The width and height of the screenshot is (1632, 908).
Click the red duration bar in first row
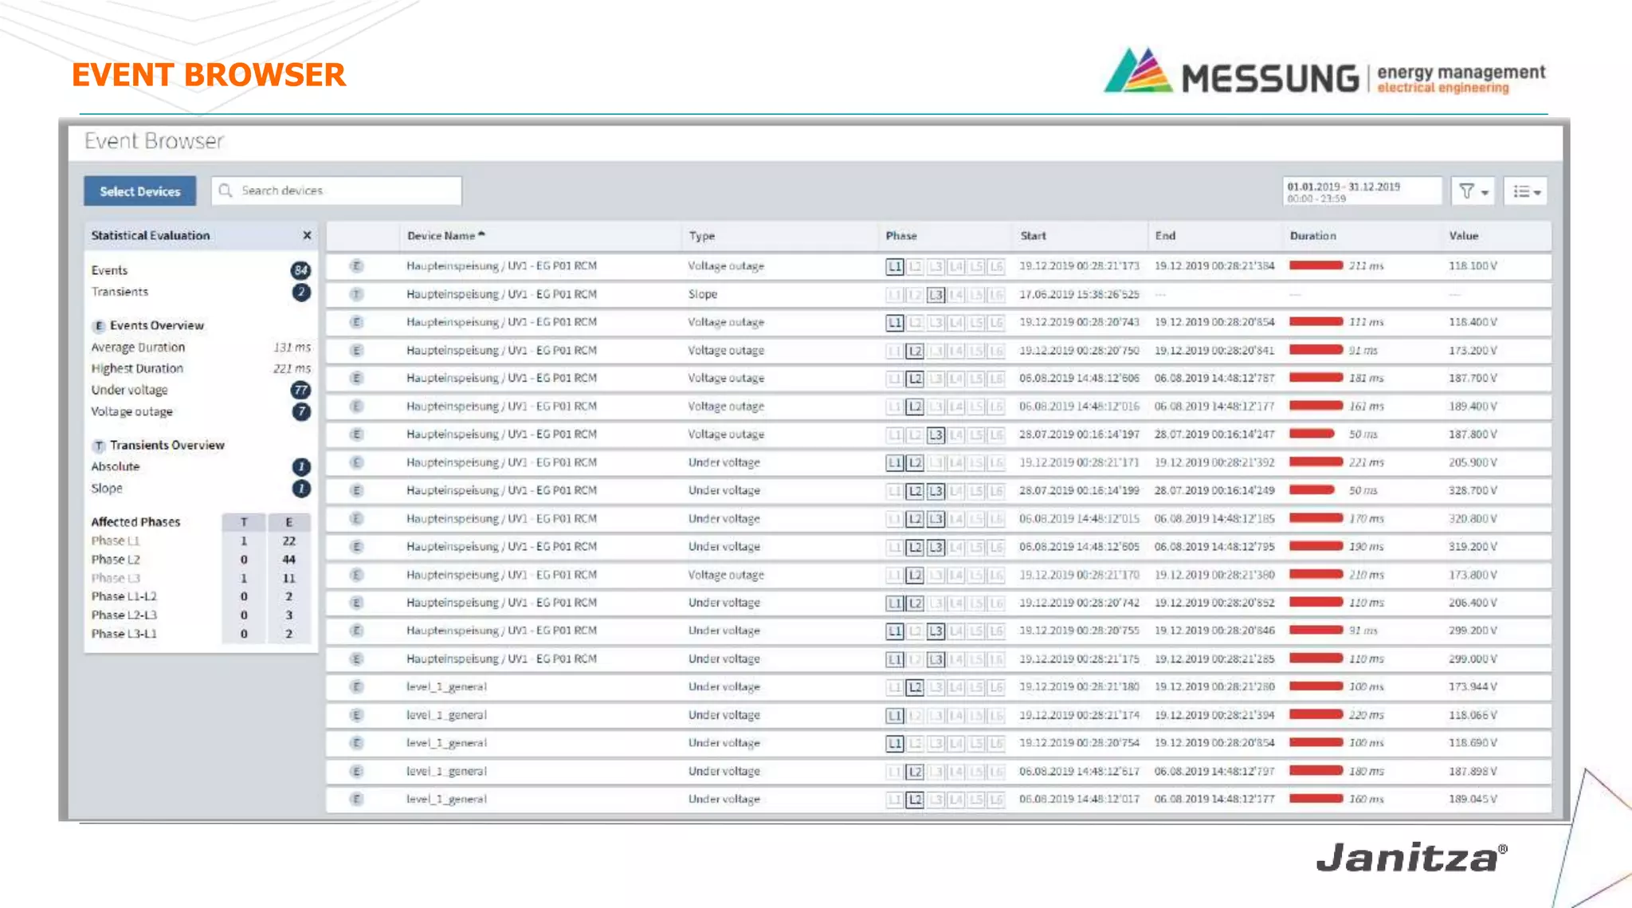coord(1316,265)
